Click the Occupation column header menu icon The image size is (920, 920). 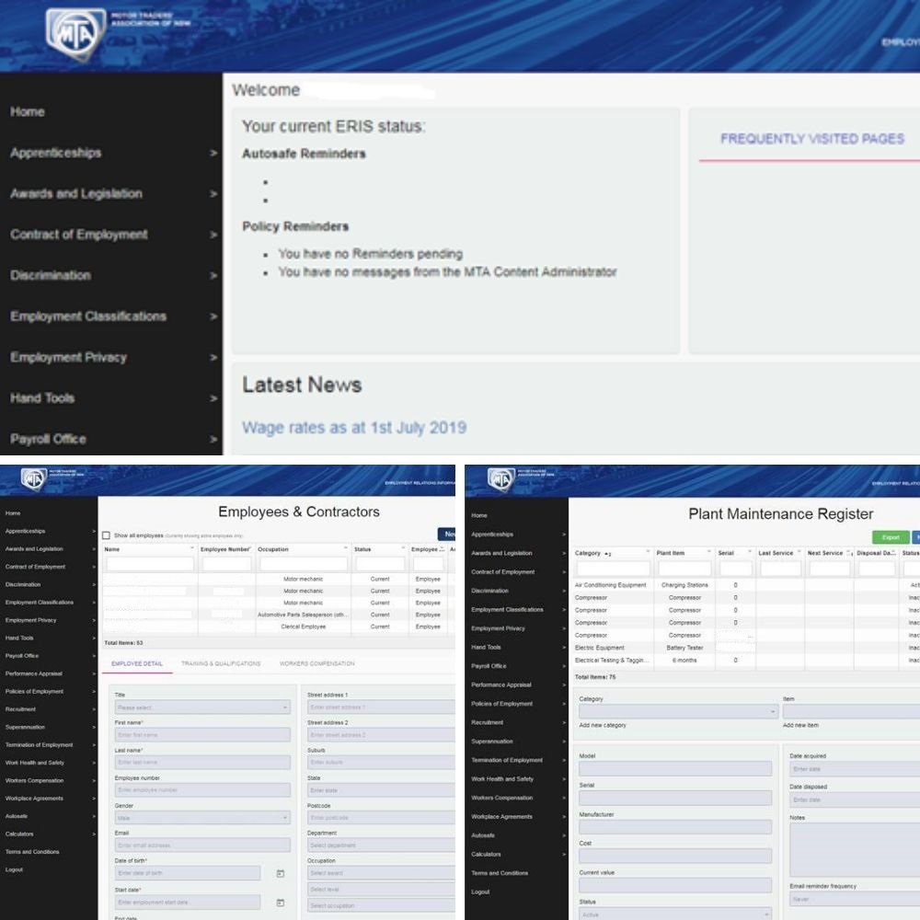pyautogui.click(x=345, y=549)
